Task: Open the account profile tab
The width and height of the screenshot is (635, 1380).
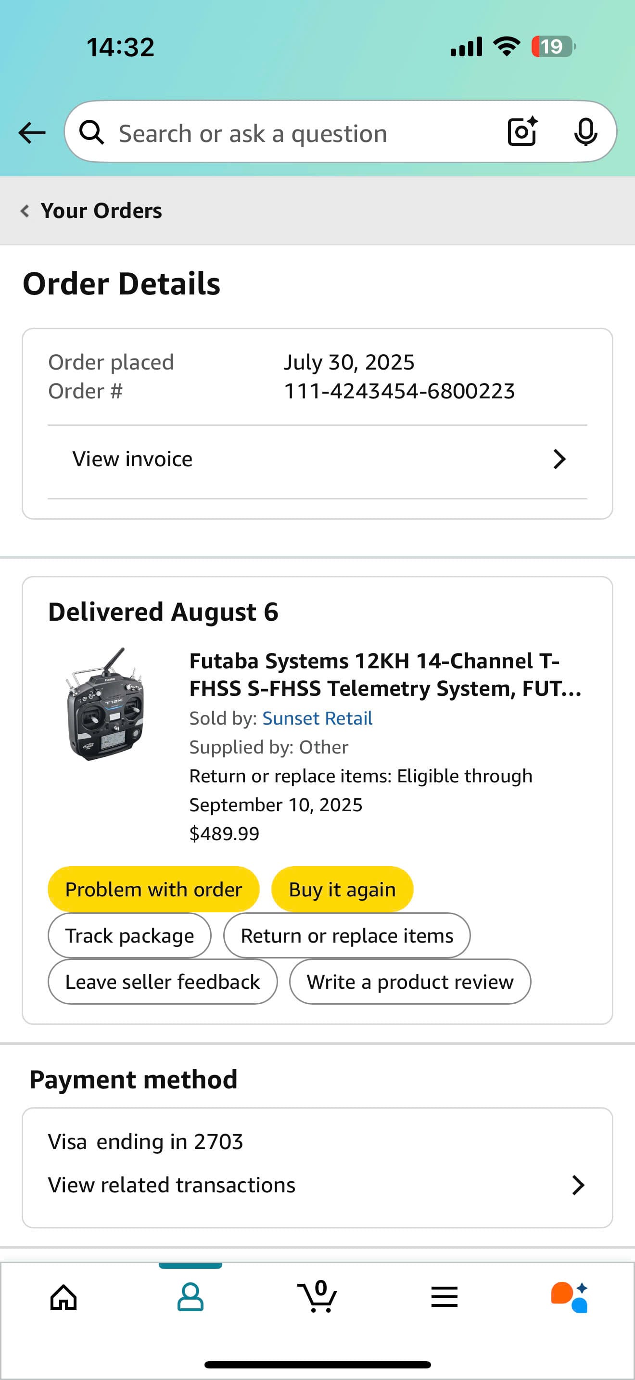Action: point(190,1298)
